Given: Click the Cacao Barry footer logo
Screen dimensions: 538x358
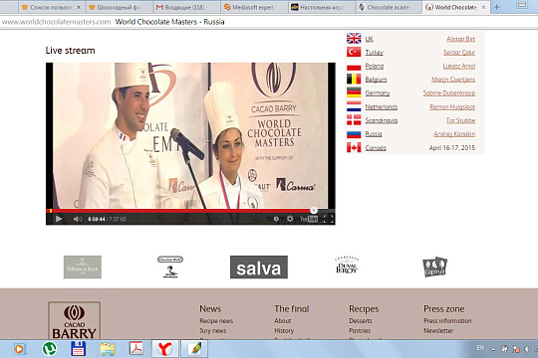Looking at the screenshot, I should click(75, 320).
